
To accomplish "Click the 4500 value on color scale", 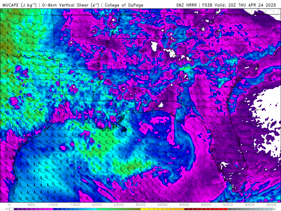I will click(206, 205).
